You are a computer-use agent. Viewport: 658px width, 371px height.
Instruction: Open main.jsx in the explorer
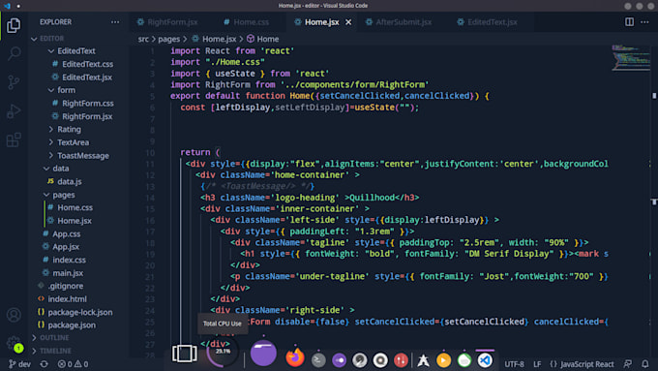(x=68, y=273)
